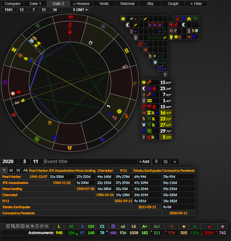This screenshot has height=241, width=231.
Task: Click the Pluto glyph in the positions table
Action: click(x=144, y=137)
